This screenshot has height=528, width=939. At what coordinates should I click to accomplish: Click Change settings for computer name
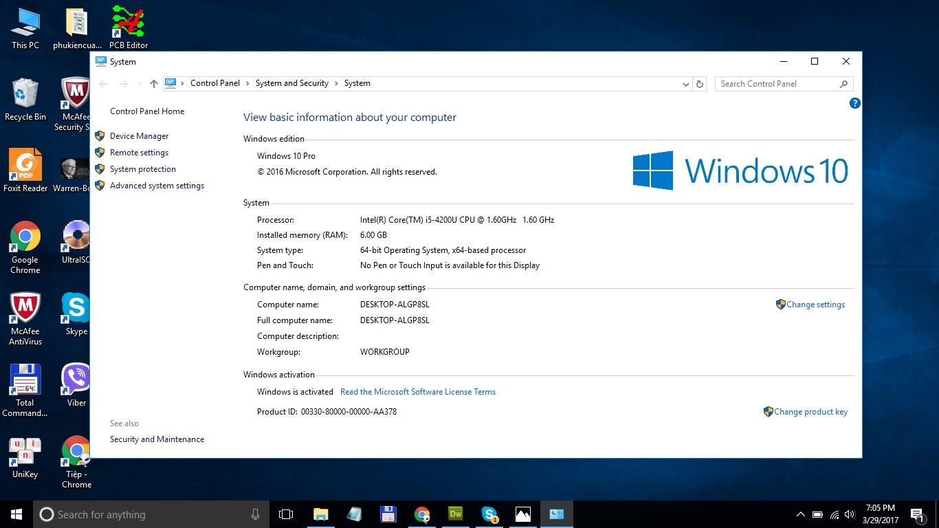pyautogui.click(x=815, y=305)
